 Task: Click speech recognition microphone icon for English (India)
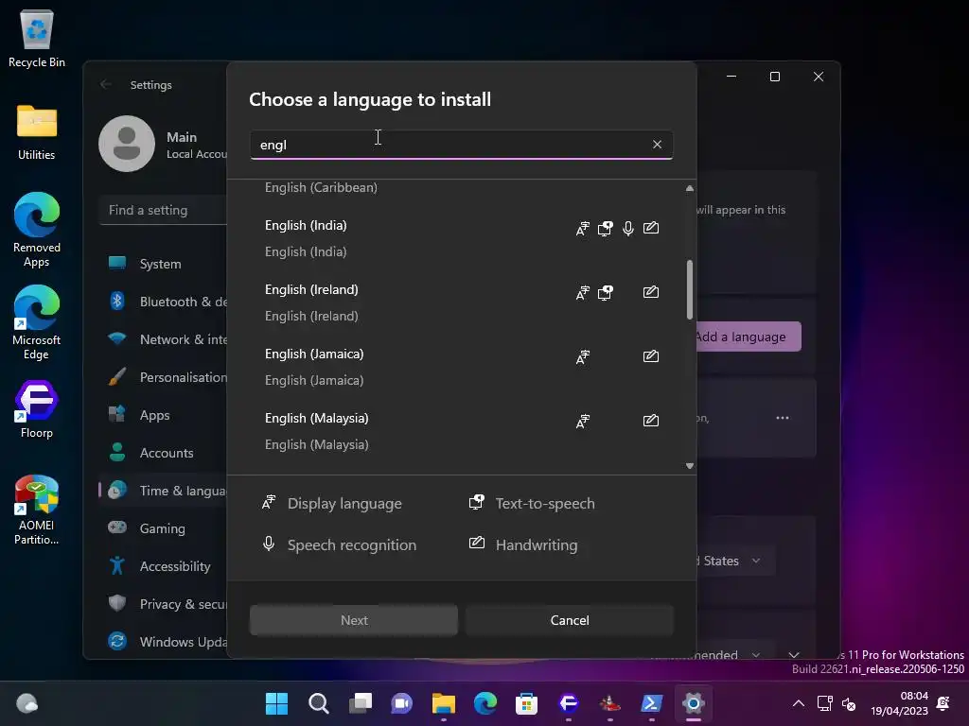[x=628, y=229]
